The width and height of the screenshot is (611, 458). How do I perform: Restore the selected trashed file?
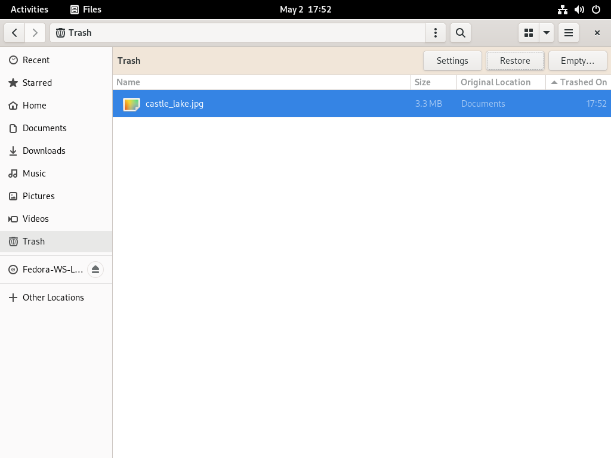click(x=515, y=61)
